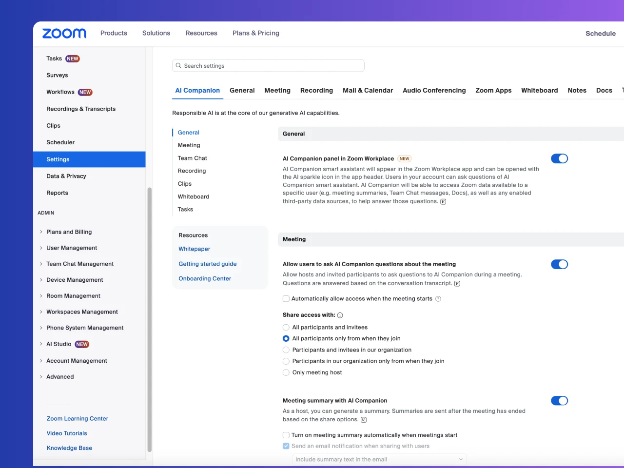The height and width of the screenshot is (468, 624).
Task: Click the NEW badge next to Tasks
Action: [x=73, y=58]
